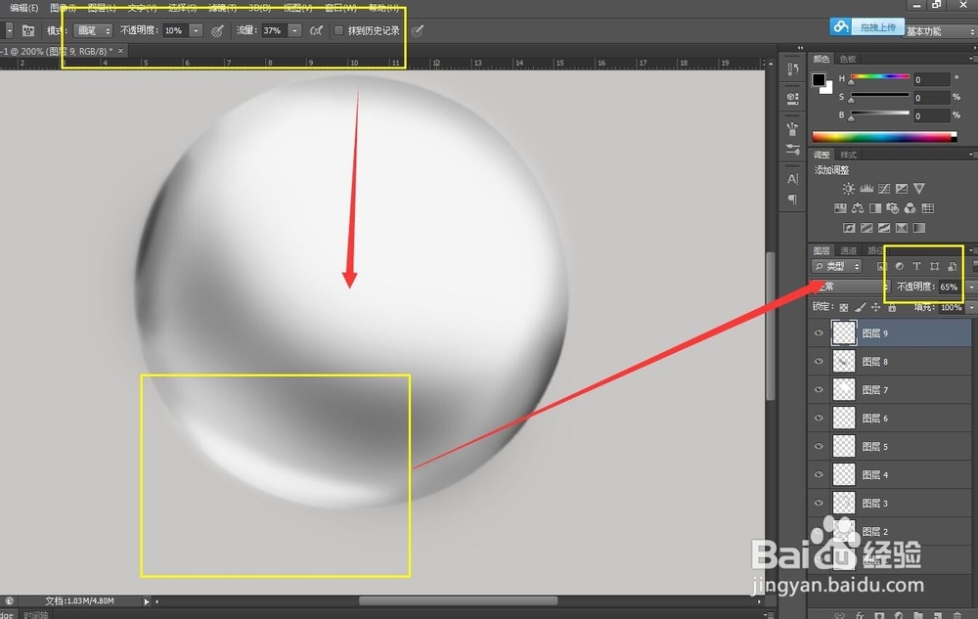Screen dimensions: 978x619
Task: Add a Hue/Saturation adjustment layer
Action: click(840, 208)
